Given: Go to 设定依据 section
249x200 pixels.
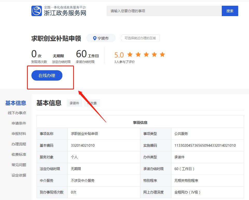Looking at the screenshot, I should [x=19, y=175].
